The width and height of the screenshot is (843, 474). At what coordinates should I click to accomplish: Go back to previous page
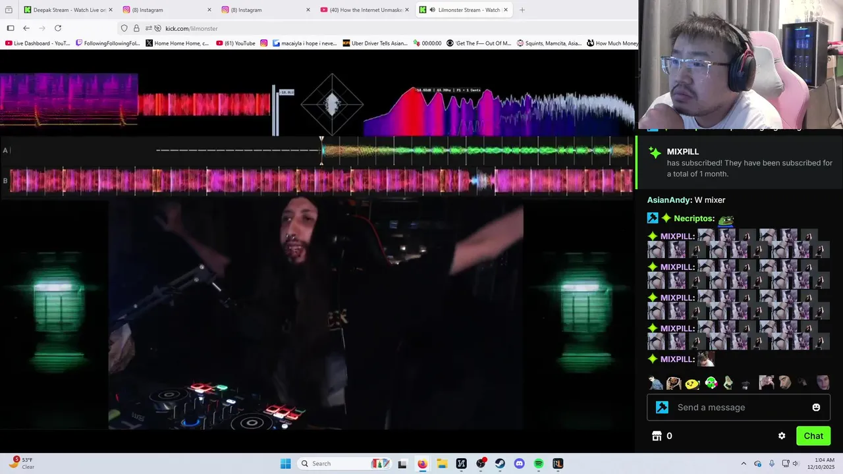coord(26,28)
